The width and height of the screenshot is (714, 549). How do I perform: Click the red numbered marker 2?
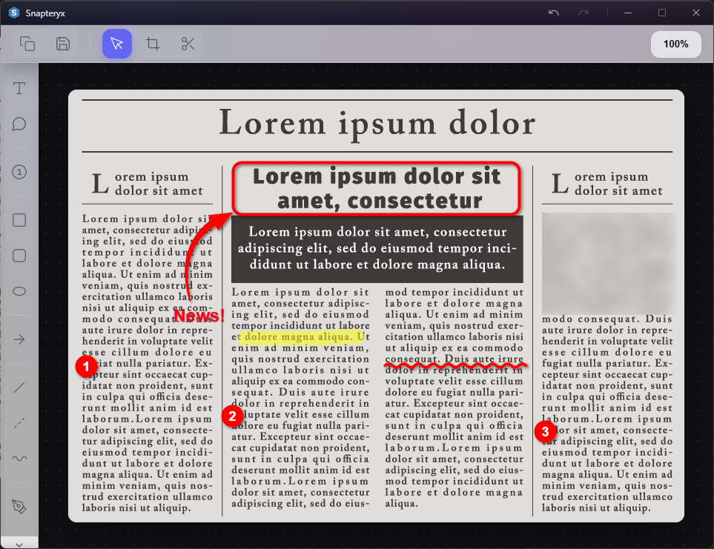[233, 416]
